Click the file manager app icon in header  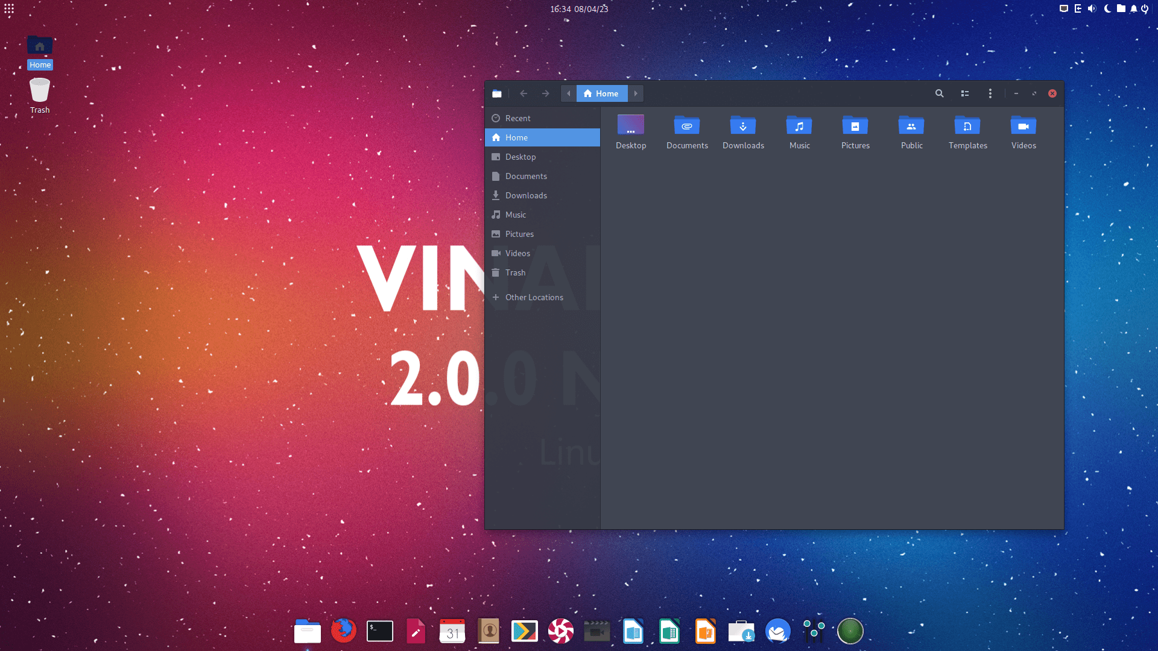tap(497, 93)
